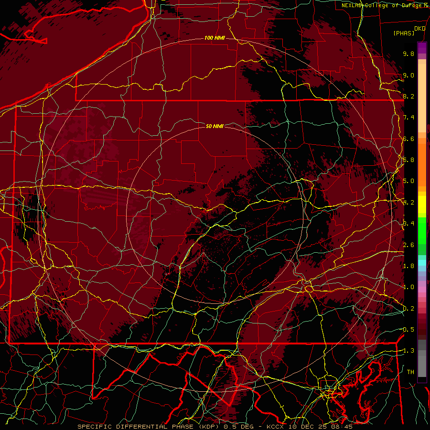Click the 5.8 legend value
This screenshot has width=430, height=430.
click(408, 160)
